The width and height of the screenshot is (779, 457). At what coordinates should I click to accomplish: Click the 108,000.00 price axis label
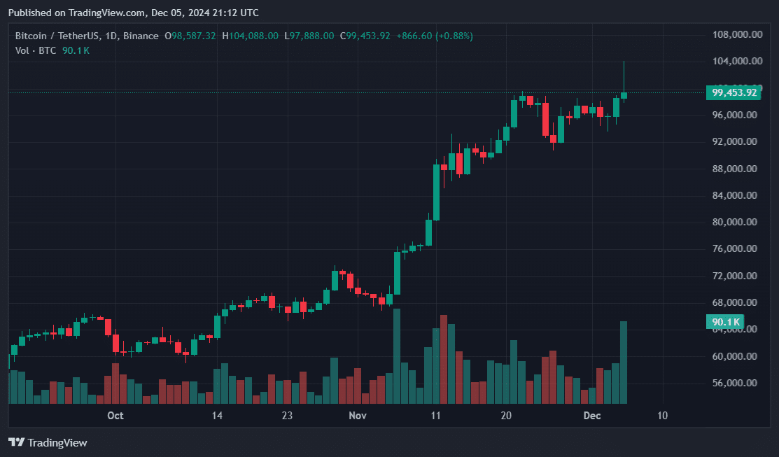coord(737,34)
